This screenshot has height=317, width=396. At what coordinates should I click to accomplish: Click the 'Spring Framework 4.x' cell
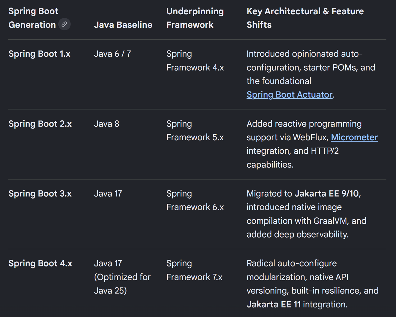coord(195,61)
